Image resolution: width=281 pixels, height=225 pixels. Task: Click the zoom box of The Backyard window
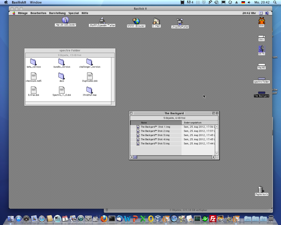click(x=213, y=113)
